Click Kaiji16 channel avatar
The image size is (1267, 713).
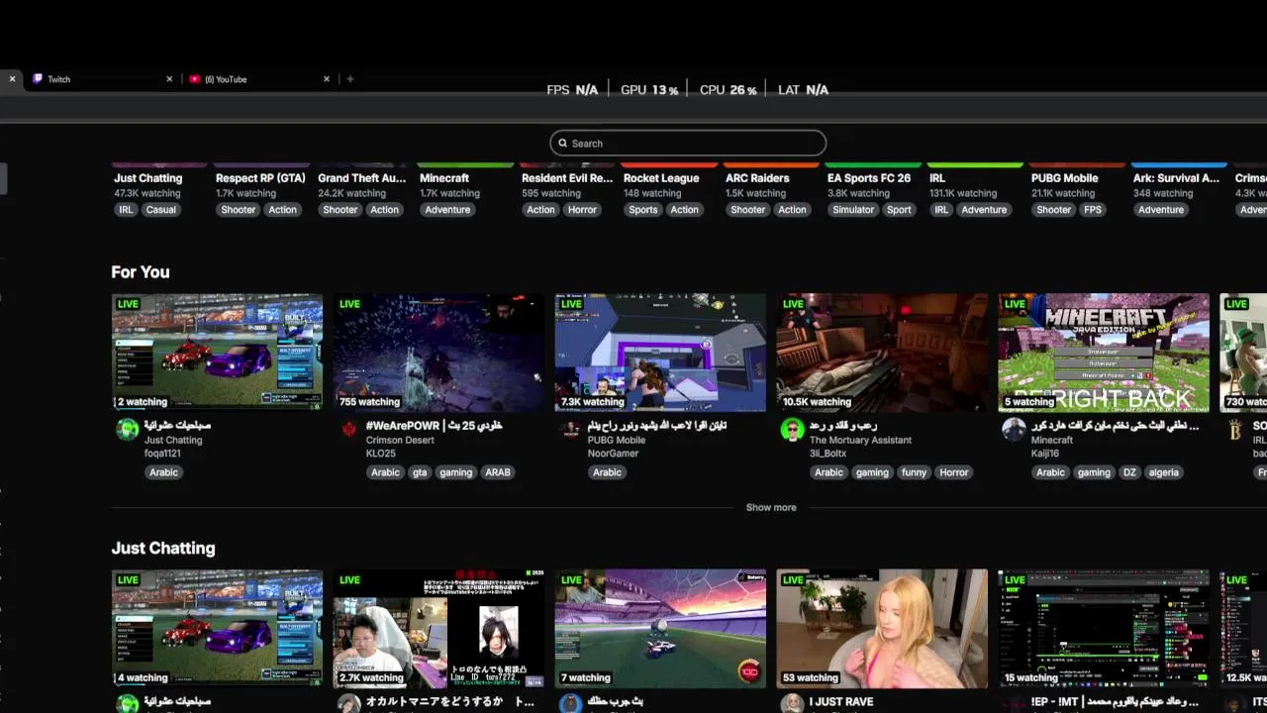tap(1015, 429)
